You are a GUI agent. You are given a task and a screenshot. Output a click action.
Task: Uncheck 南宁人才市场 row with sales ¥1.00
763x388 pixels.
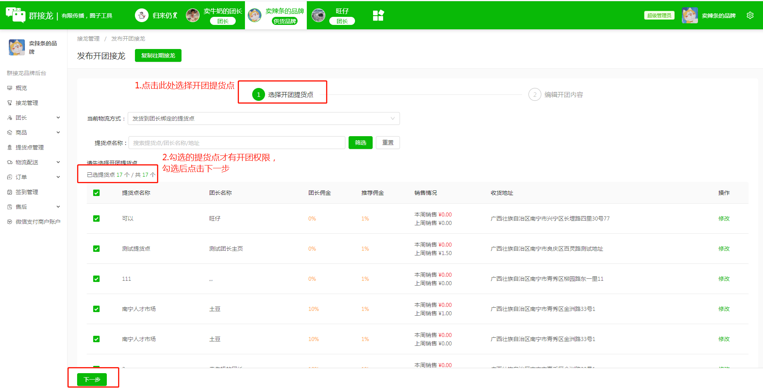pos(96,309)
